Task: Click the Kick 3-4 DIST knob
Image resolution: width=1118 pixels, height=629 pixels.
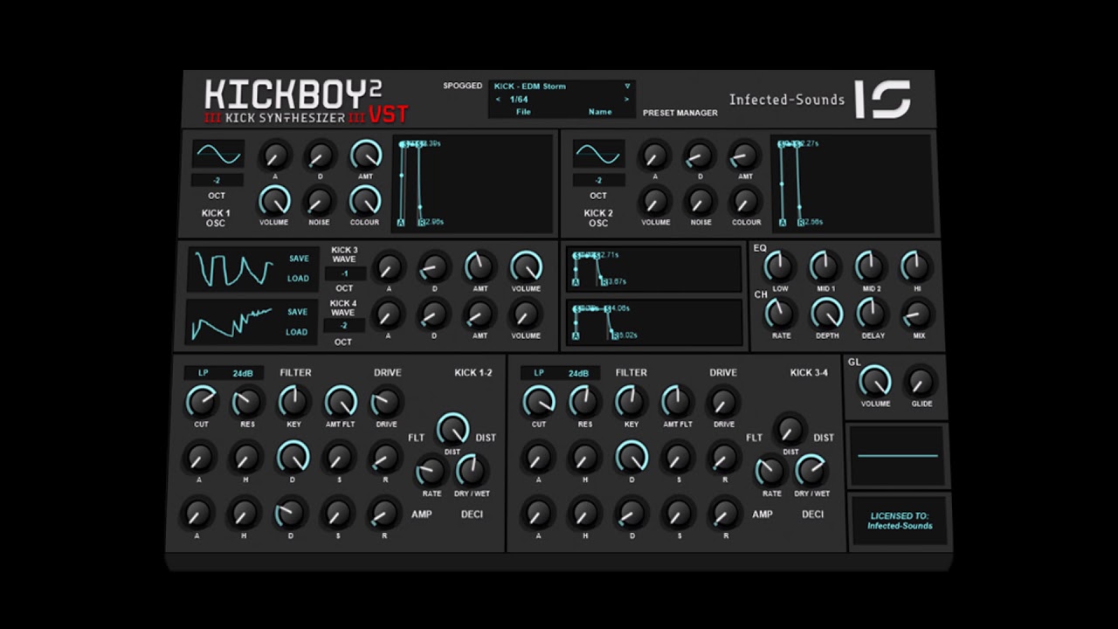Action: pyautogui.click(x=790, y=429)
